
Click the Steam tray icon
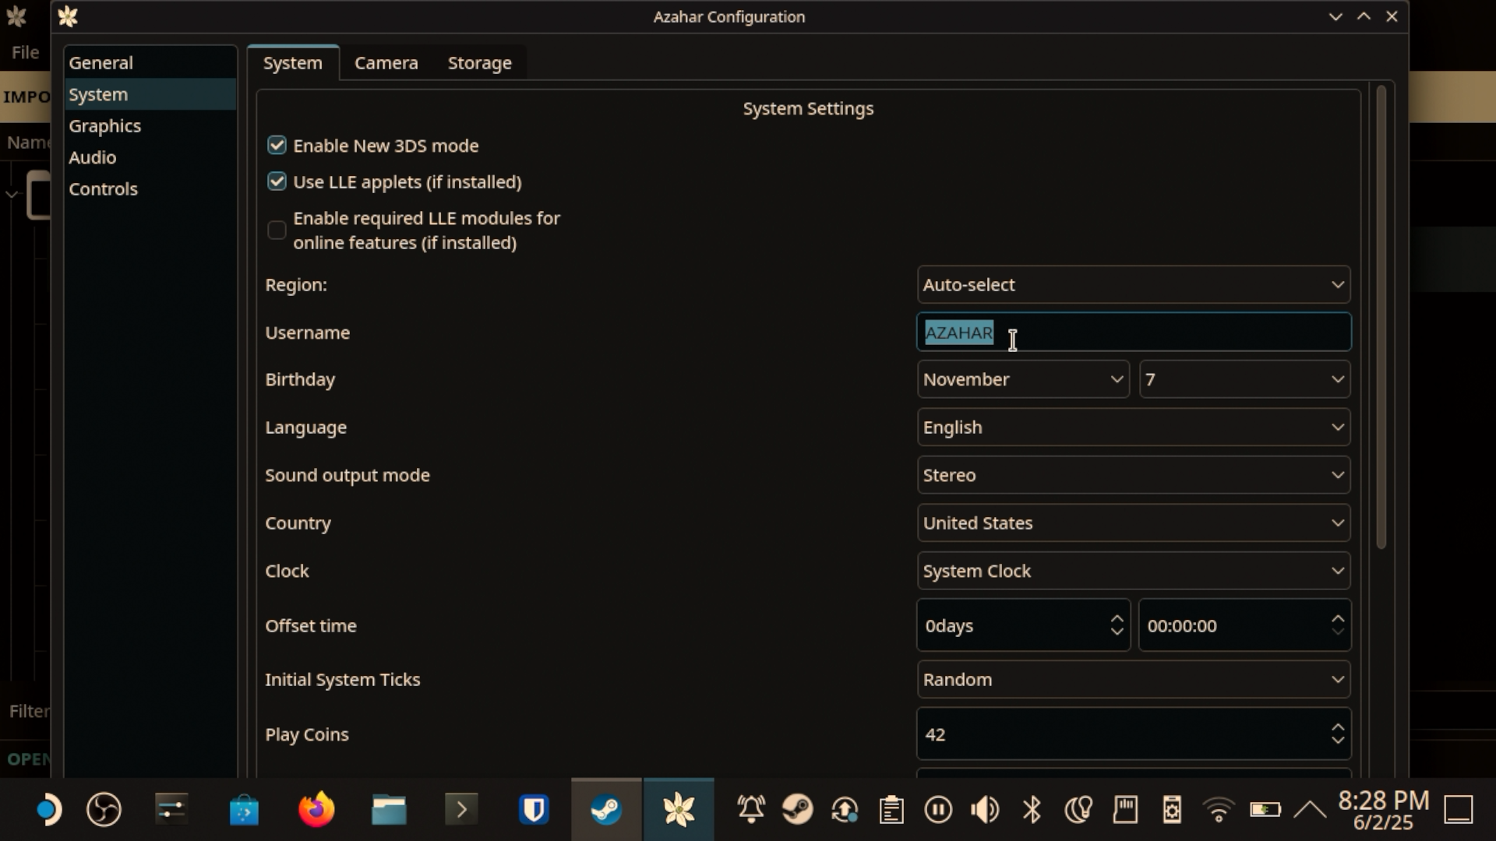tap(798, 810)
